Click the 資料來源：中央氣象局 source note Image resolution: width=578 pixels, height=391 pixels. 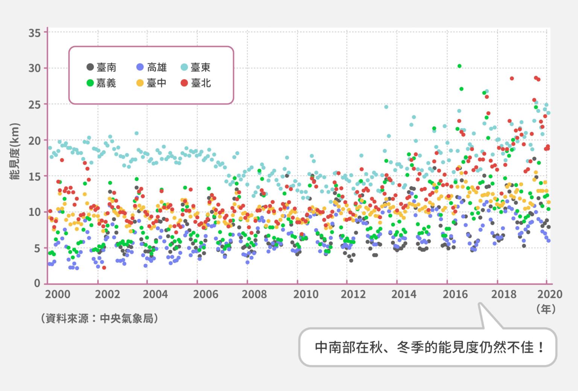coord(99,319)
